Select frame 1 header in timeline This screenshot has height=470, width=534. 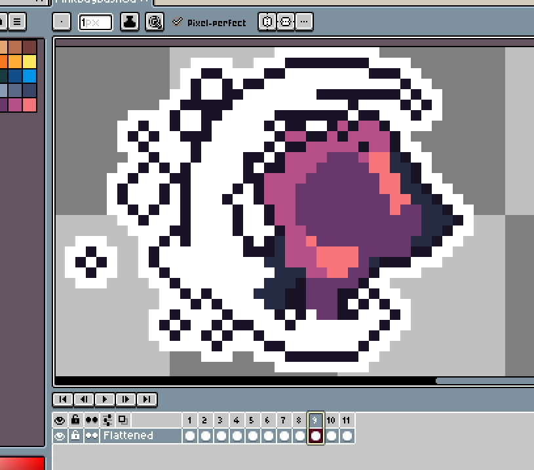tap(190, 420)
